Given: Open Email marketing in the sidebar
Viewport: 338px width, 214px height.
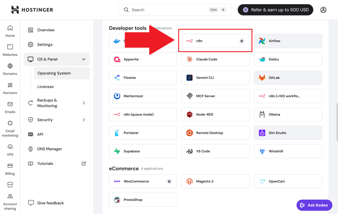Looking at the screenshot, I should tap(10, 129).
